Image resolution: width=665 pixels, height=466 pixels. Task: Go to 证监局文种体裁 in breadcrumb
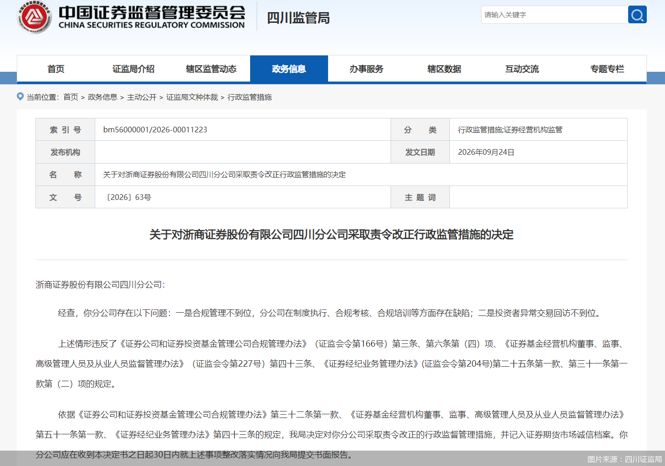point(192,97)
